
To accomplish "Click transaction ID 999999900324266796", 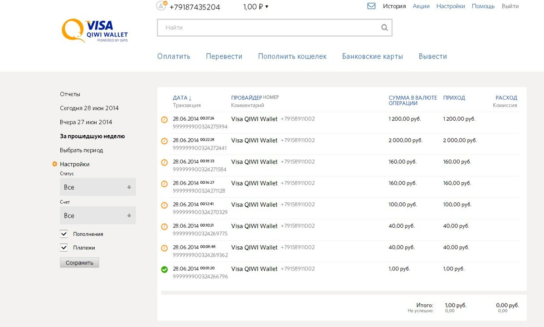I will point(200,276).
